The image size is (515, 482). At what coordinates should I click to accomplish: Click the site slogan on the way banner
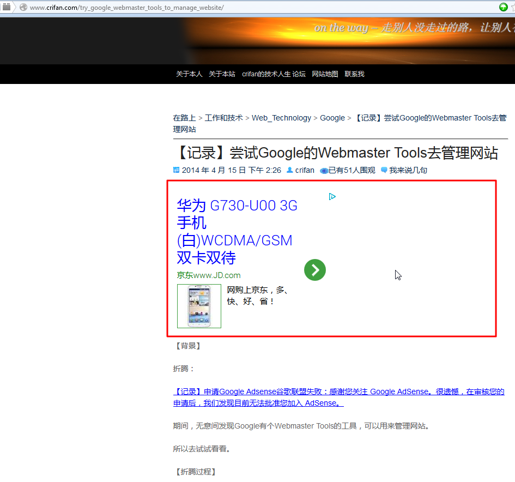point(415,28)
